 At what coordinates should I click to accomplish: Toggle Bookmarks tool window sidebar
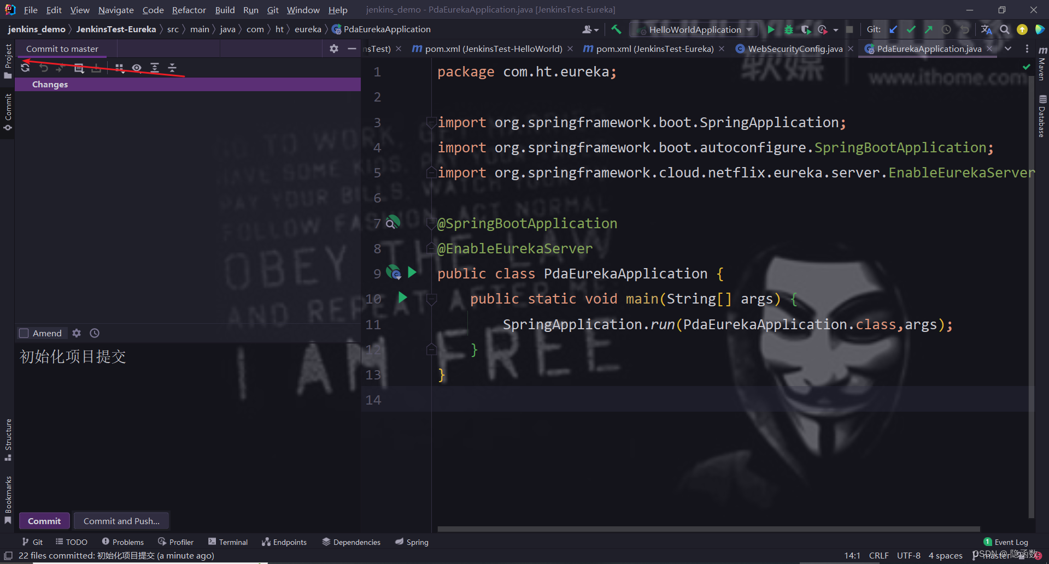coord(8,500)
